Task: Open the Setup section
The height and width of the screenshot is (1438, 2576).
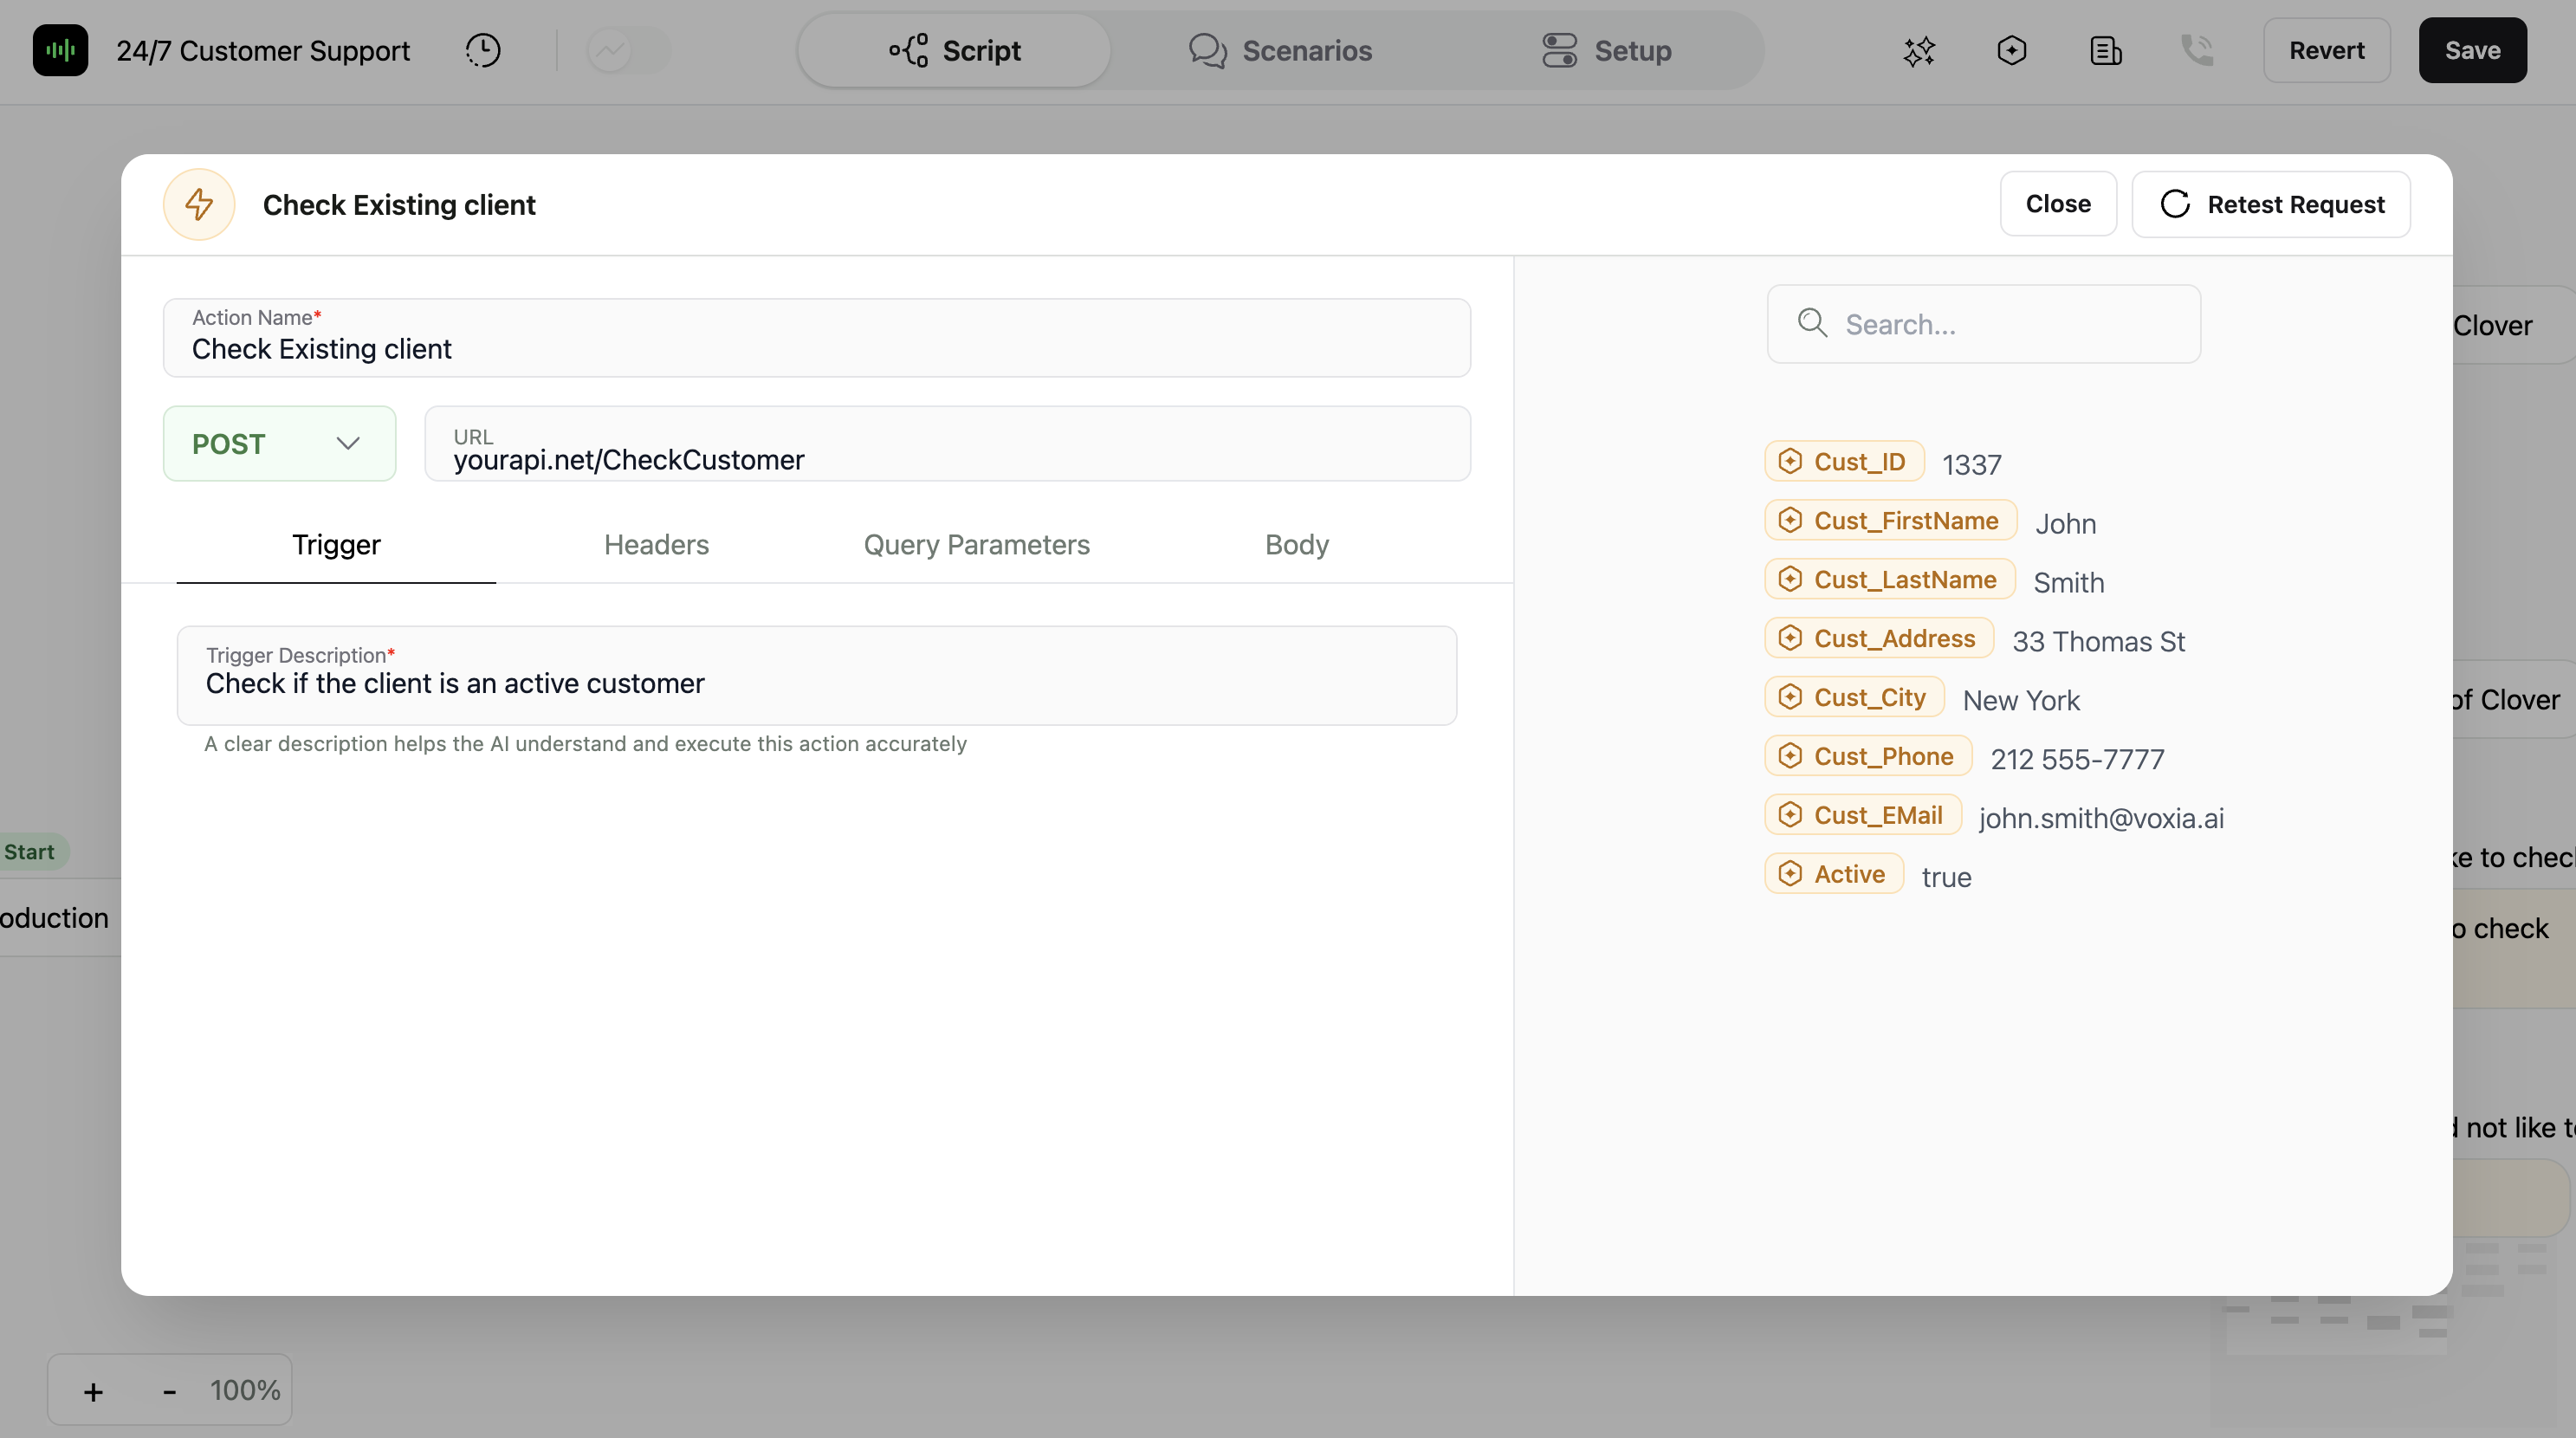Action: 1606,50
